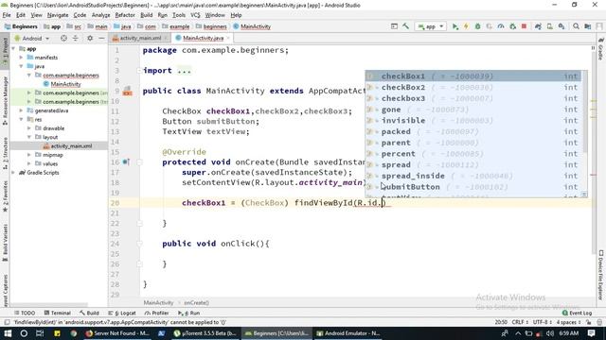This screenshot has height=340, width=606.
Task: Click the MainActivity breadcrumb in navigation bar
Action: tap(252, 26)
